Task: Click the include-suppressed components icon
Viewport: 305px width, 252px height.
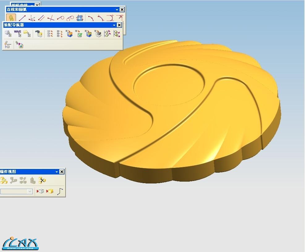Action: [x=8, y=33]
